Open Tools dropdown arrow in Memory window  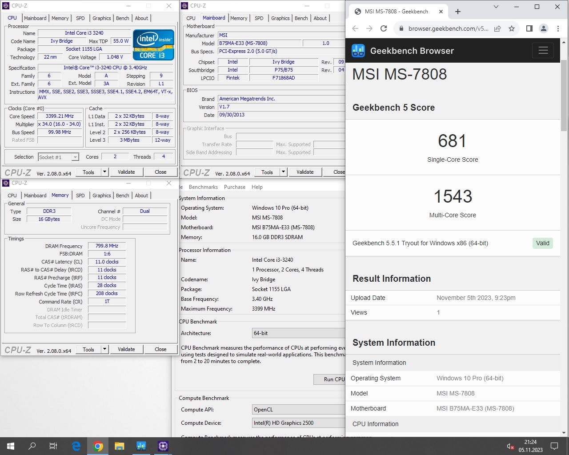click(x=104, y=349)
